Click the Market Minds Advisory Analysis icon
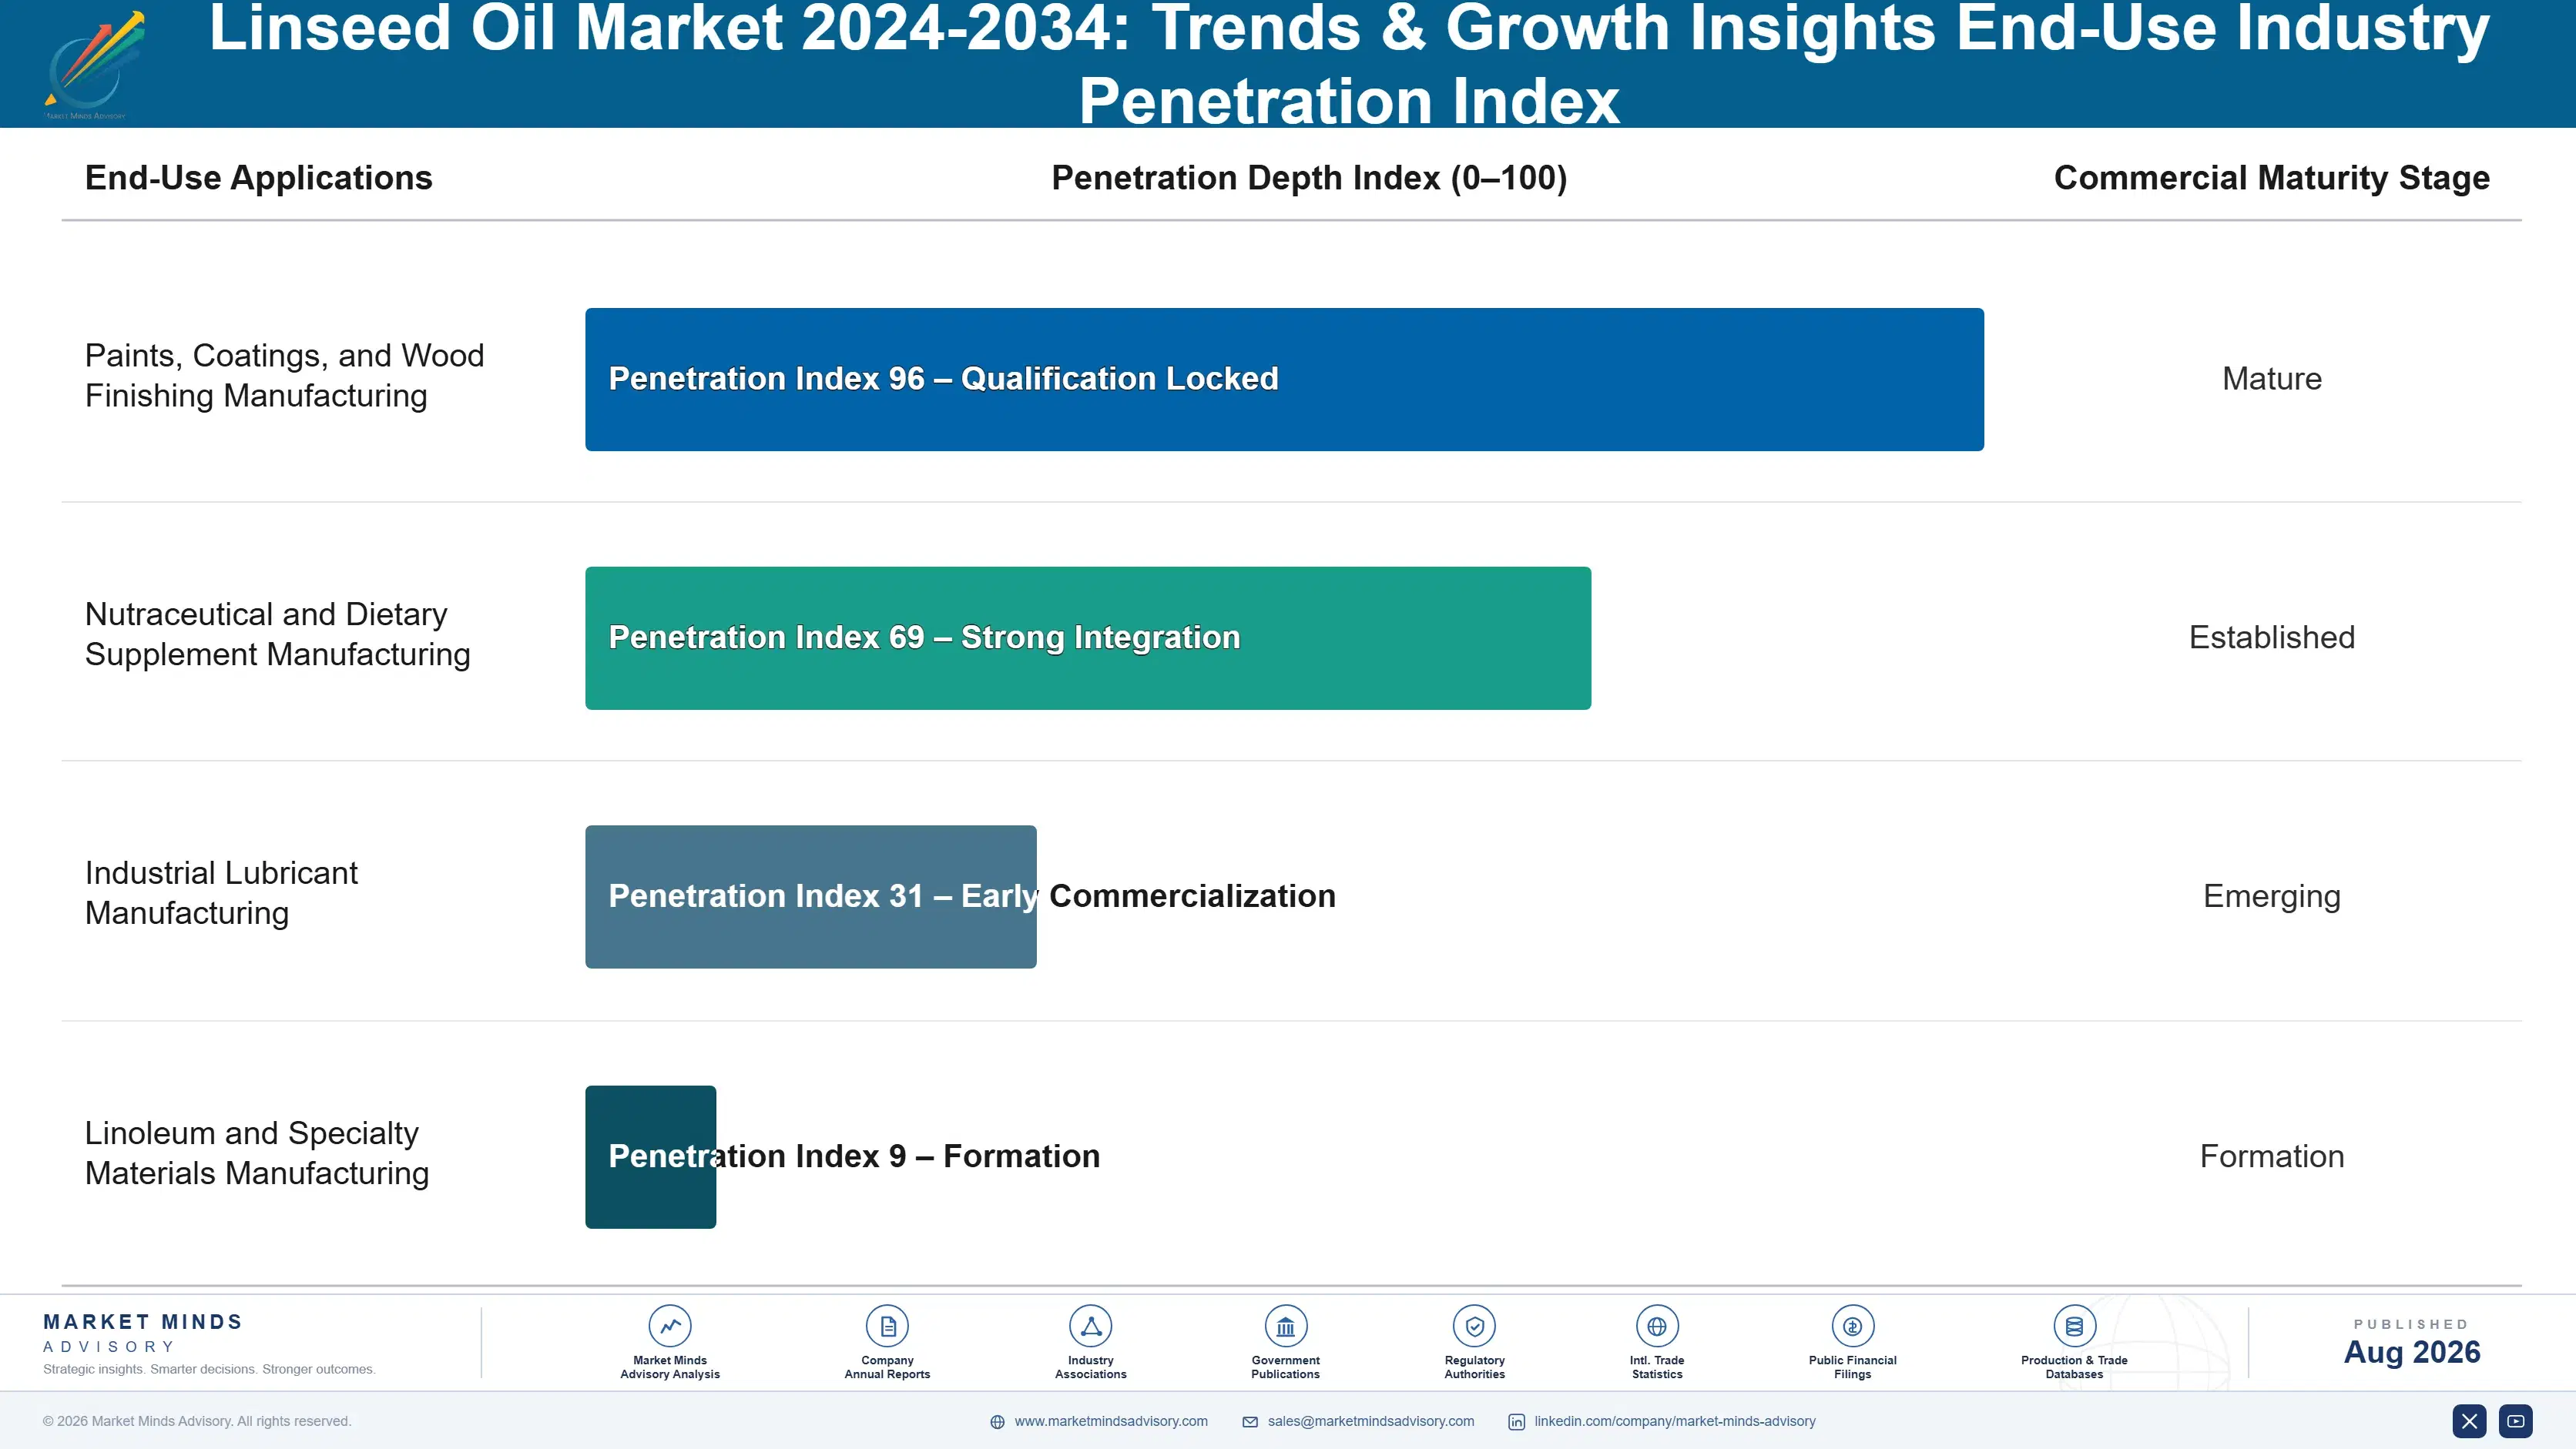The height and width of the screenshot is (1449, 2576). point(670,1326)
